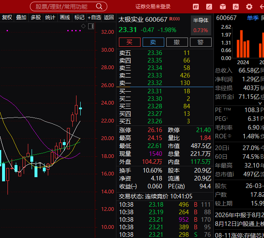Select the 买五 row price 23.26
This screenshot has height=238, width=264.
[x=155, y=121]
